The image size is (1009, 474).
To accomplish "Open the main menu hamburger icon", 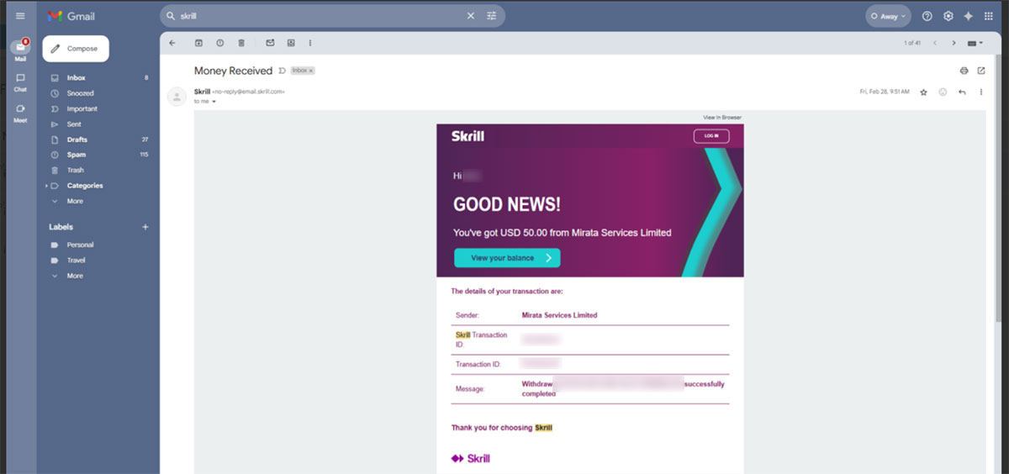I will pos(20,16).
